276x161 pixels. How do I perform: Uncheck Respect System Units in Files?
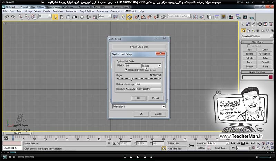click(126, 70)
